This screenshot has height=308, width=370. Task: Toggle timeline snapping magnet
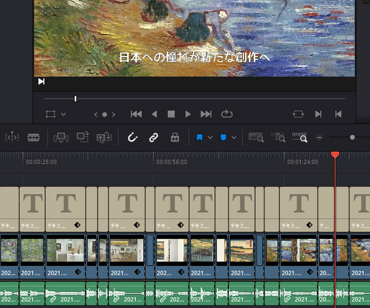[x=132, y=137]
